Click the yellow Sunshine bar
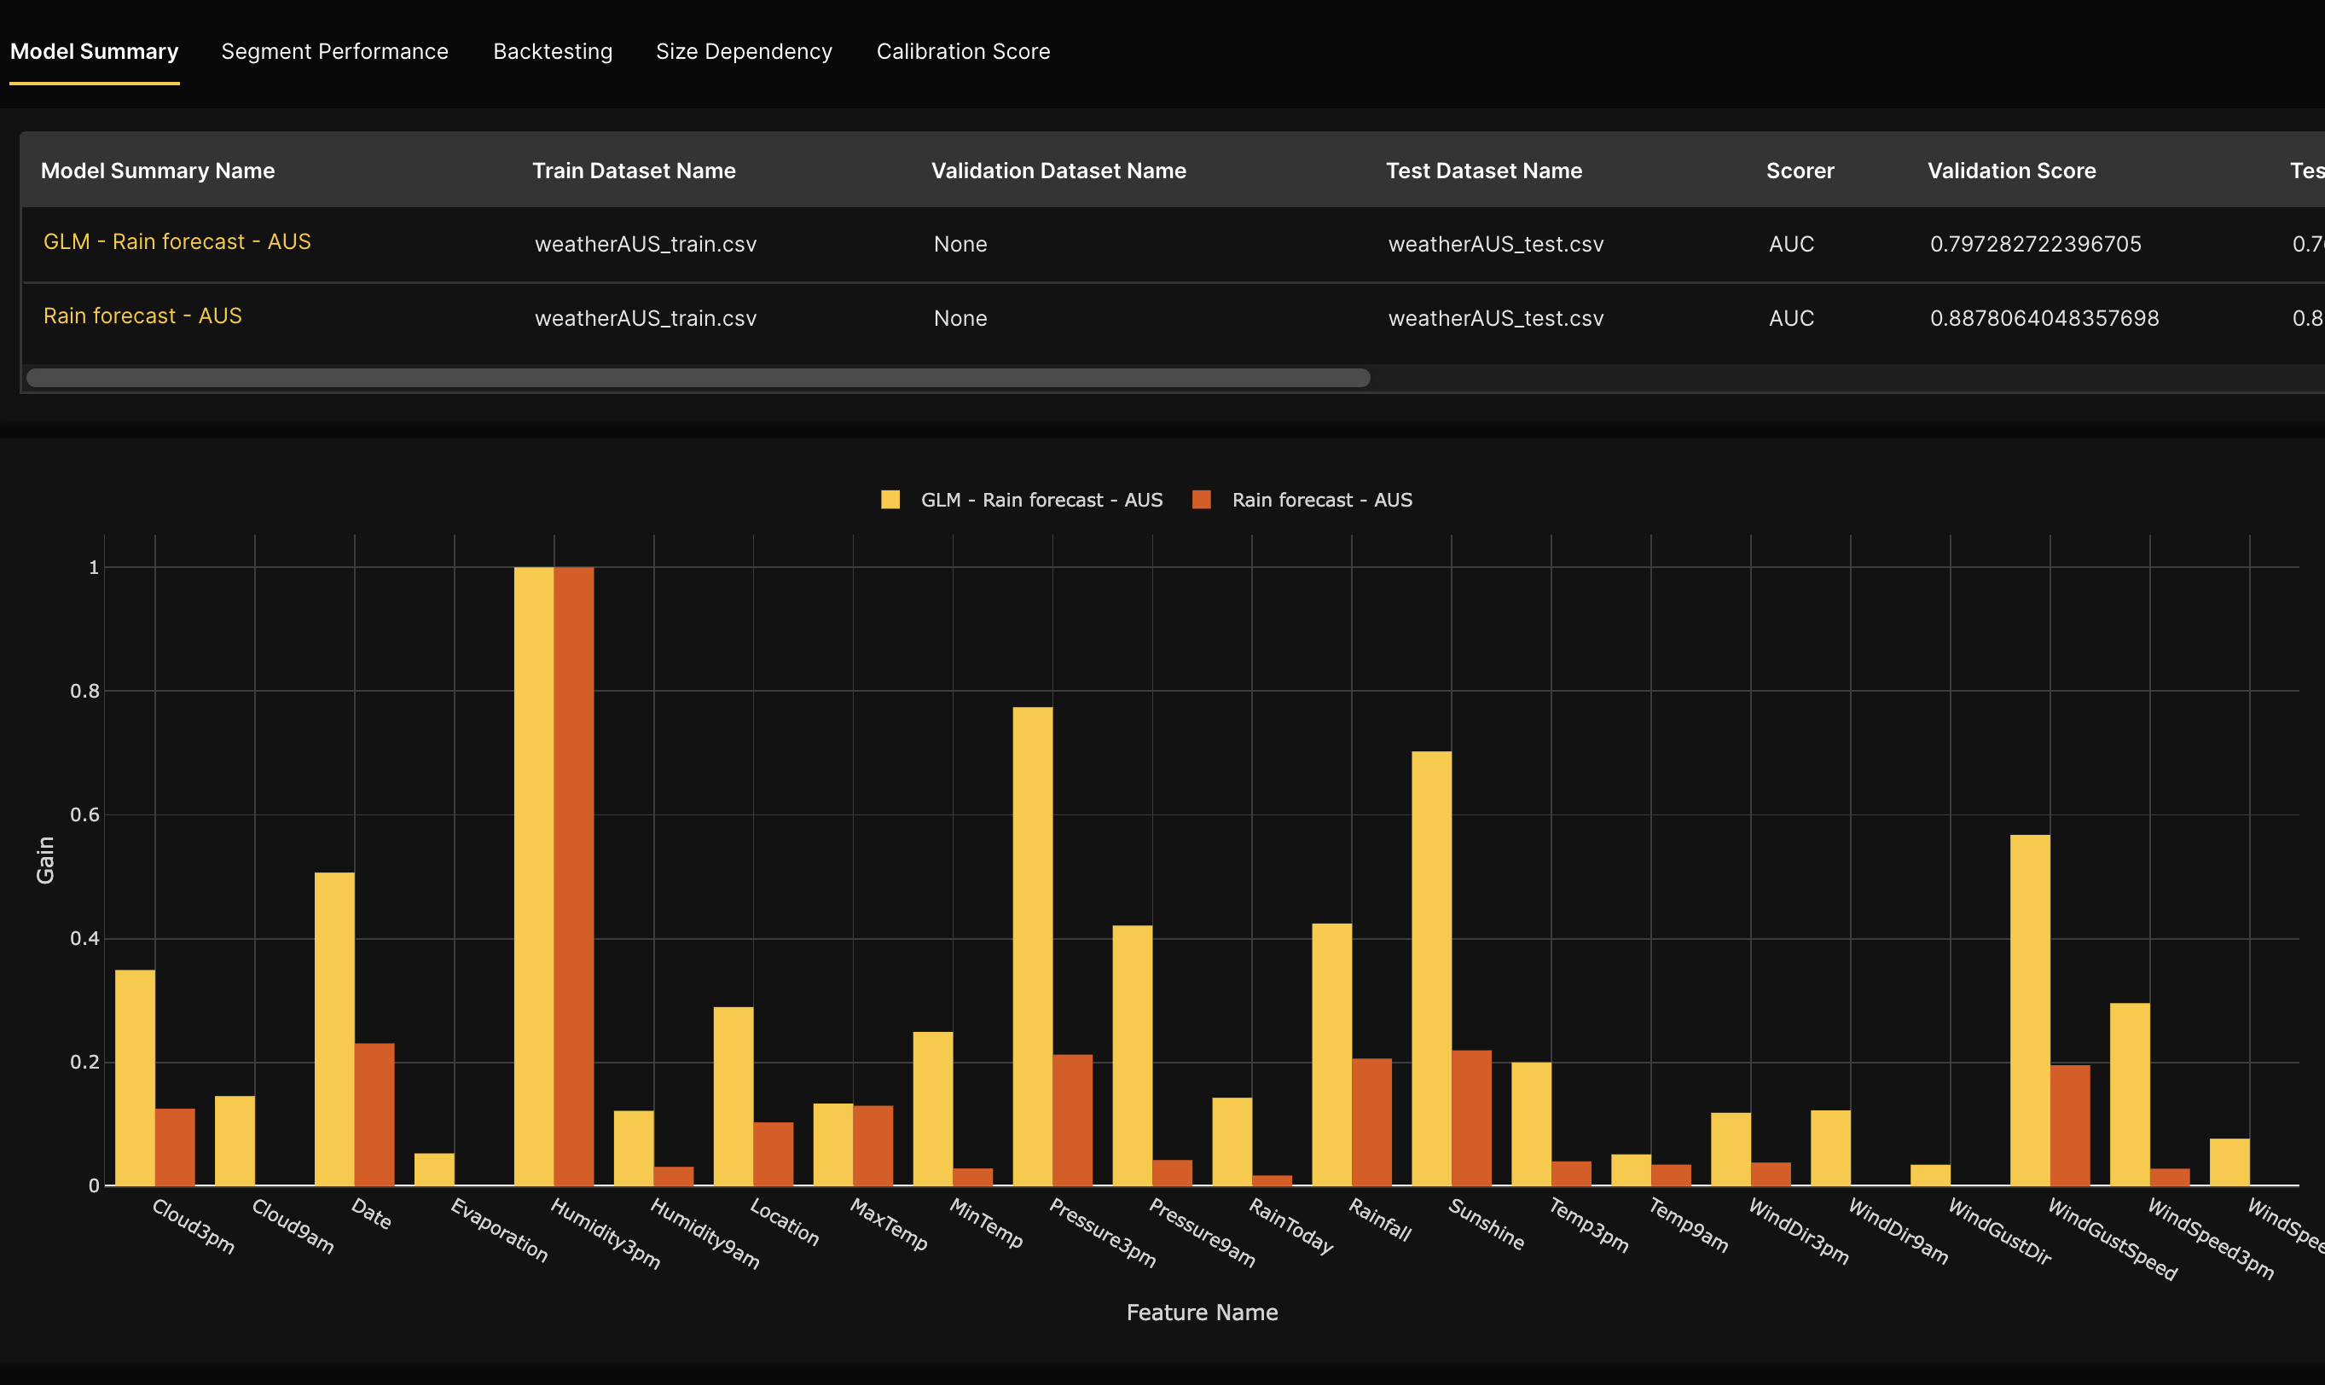 [x=1431, y=969]
